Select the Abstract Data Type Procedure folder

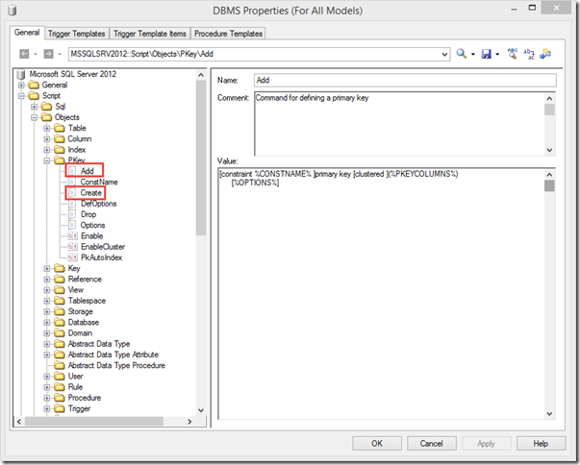click(x=116, y=365)
